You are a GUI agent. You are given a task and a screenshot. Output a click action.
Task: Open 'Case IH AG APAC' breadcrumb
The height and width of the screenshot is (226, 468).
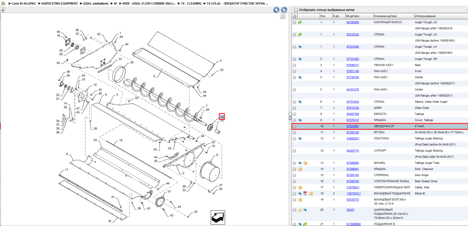point(23,3)
